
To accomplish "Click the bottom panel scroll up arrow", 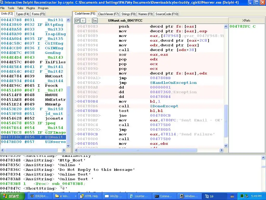I will [263, 158].
